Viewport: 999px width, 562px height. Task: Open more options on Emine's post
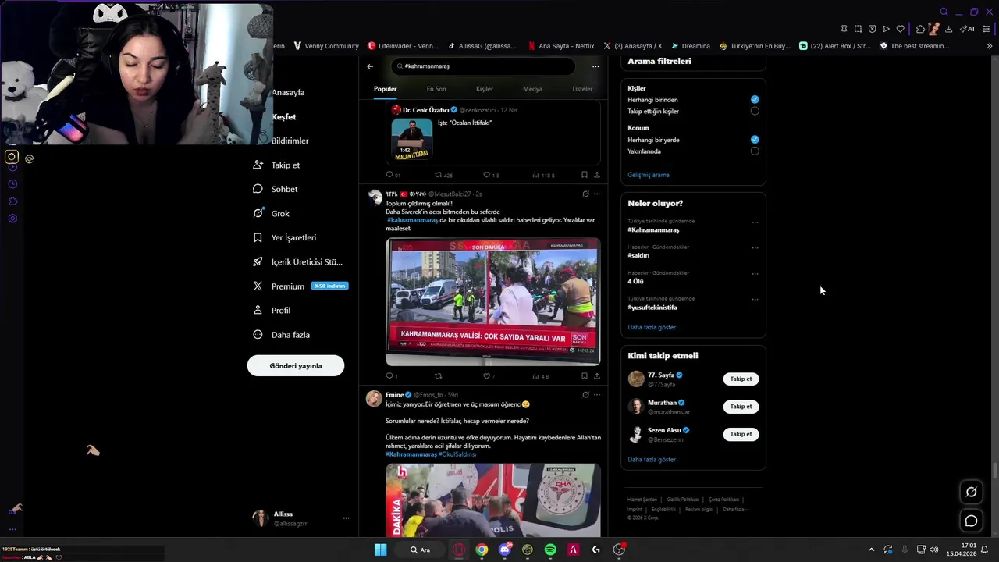[x=597, y=395]
